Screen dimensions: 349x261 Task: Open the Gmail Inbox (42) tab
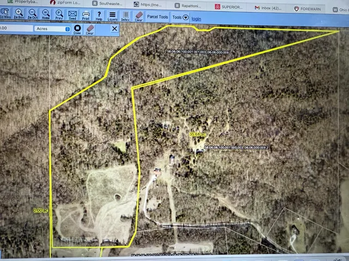click(x=268, y=8)
